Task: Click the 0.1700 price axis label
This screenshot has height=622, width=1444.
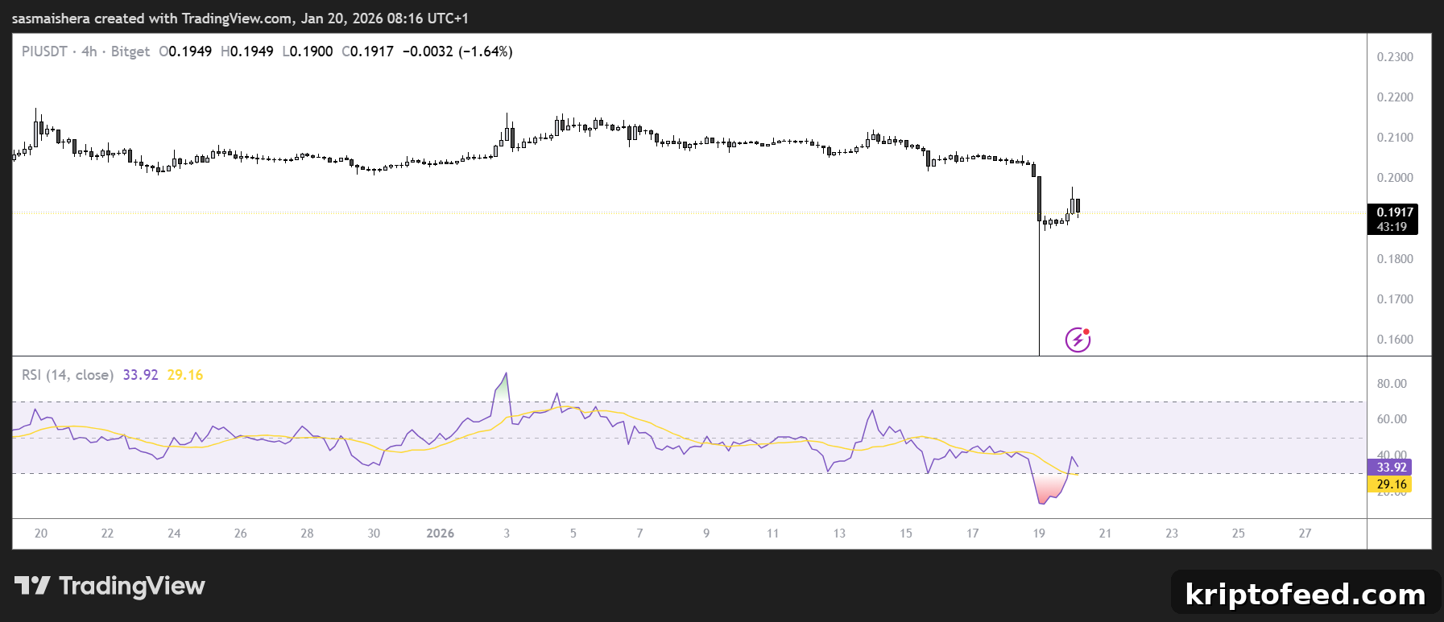Action: (x=1395, y=299)
